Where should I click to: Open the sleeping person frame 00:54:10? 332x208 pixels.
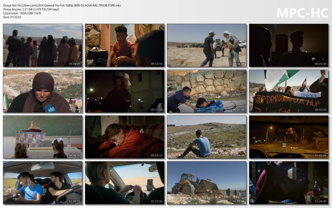(125, 137)
